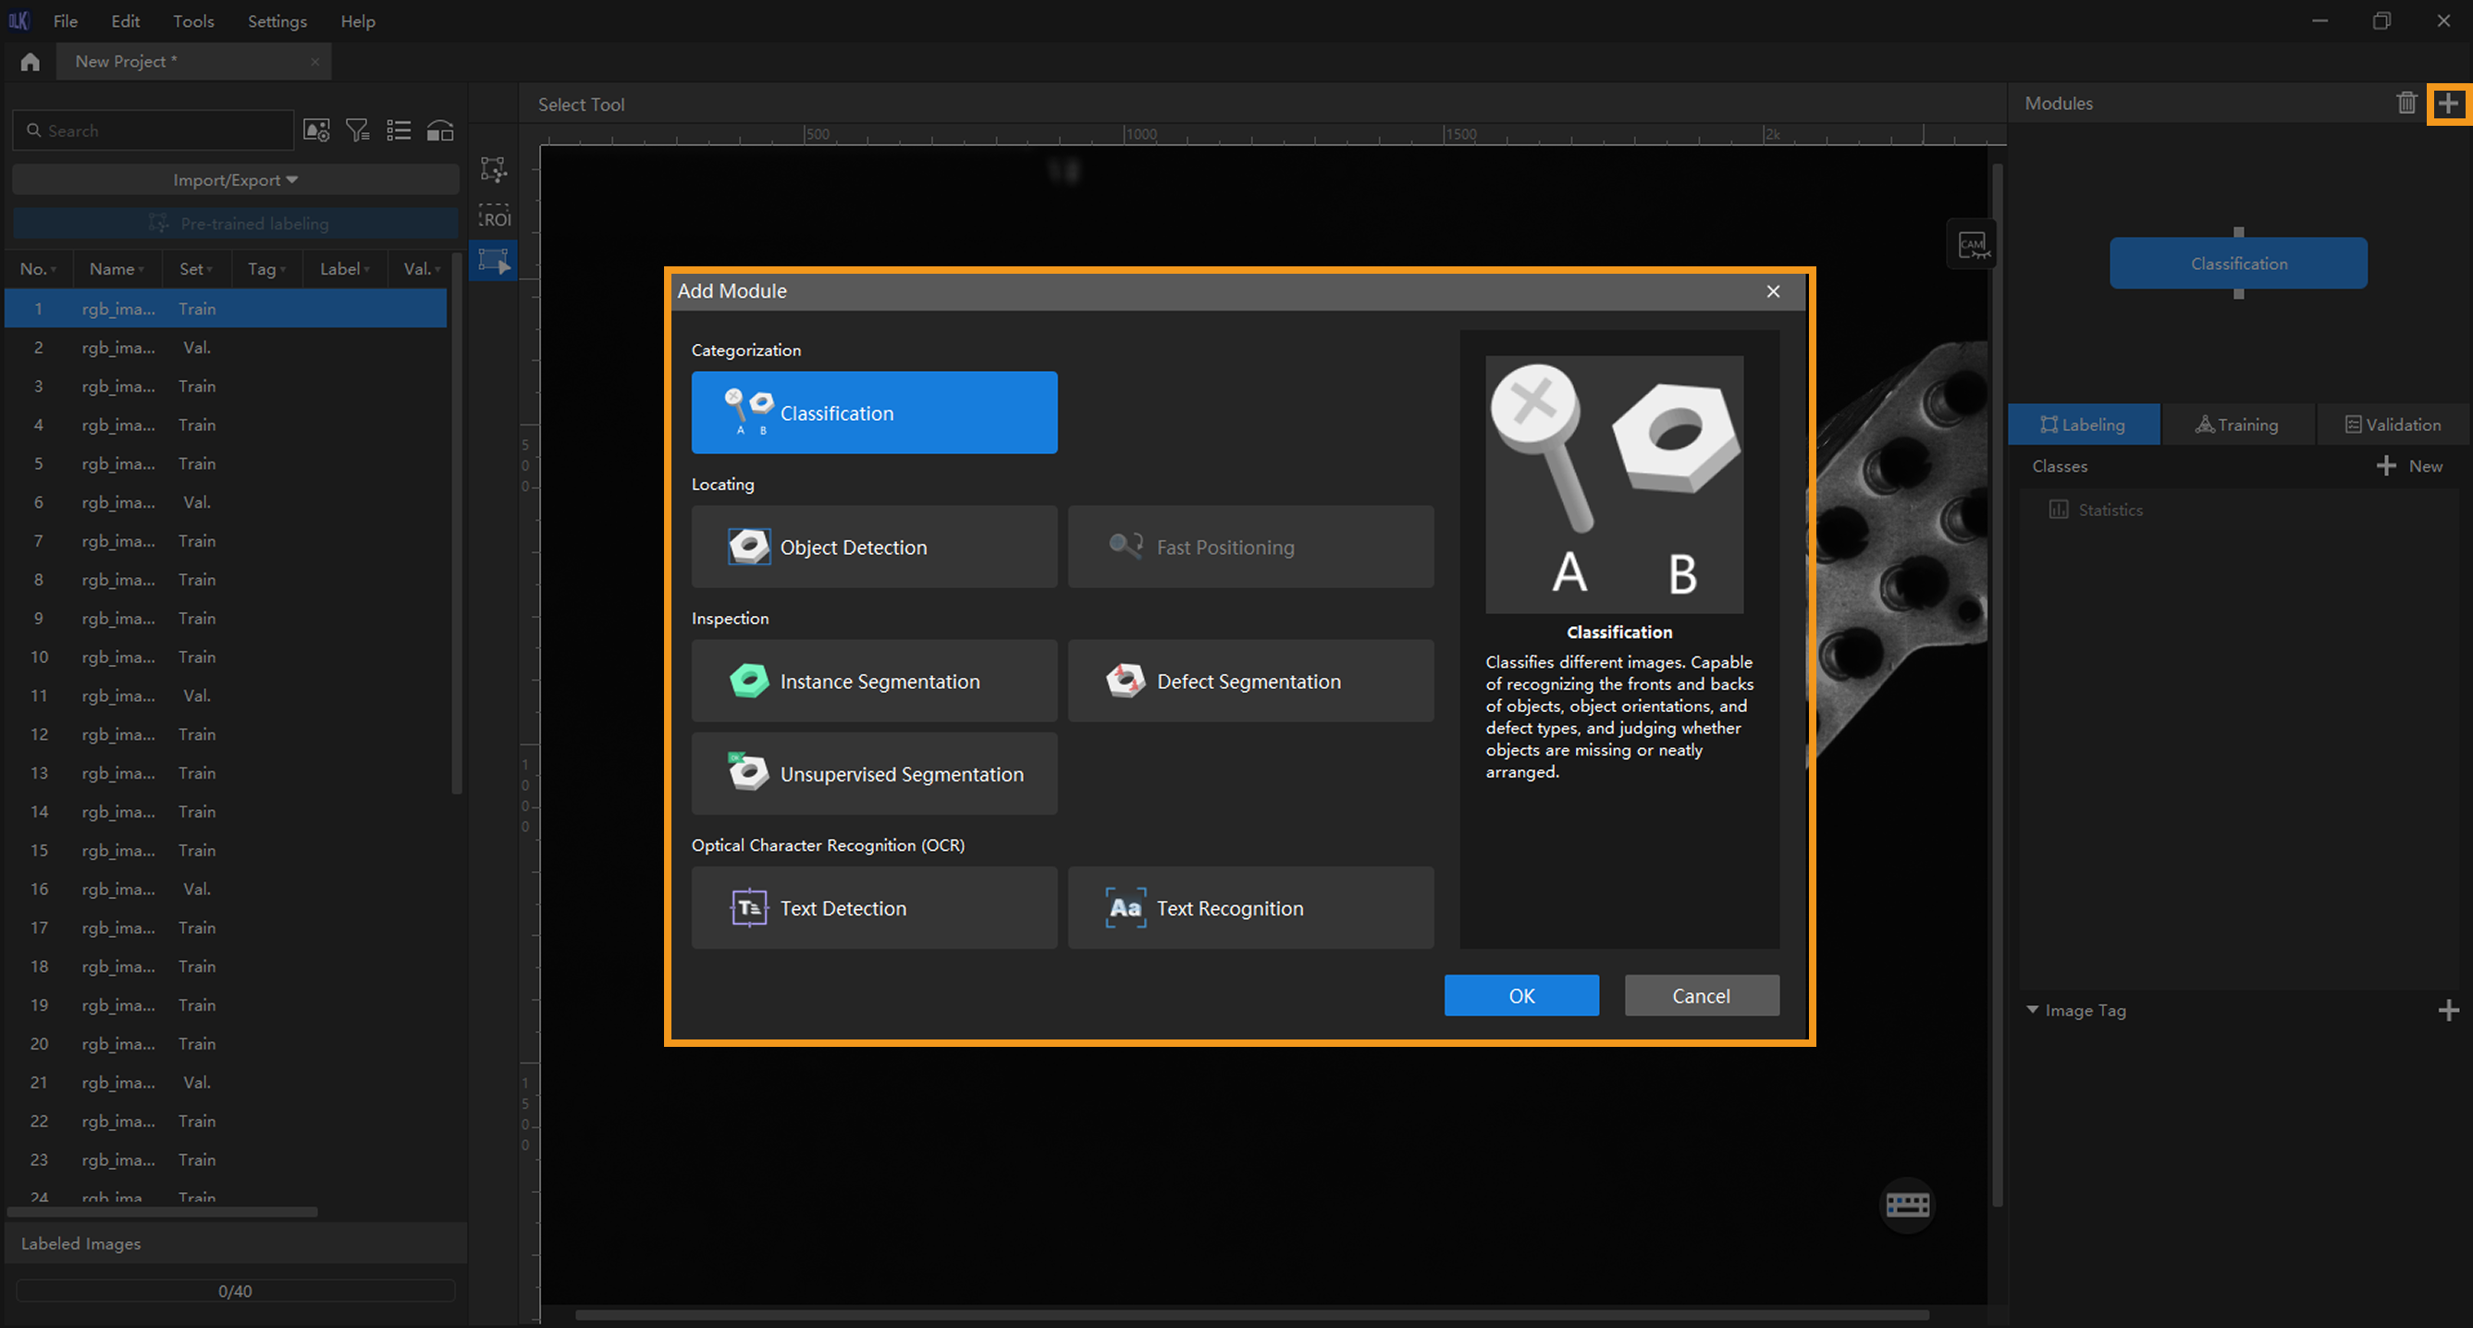Click the trash icon in Modules panel
The height and width of the screenshot is (1328, 2473).
point(2405,103)
